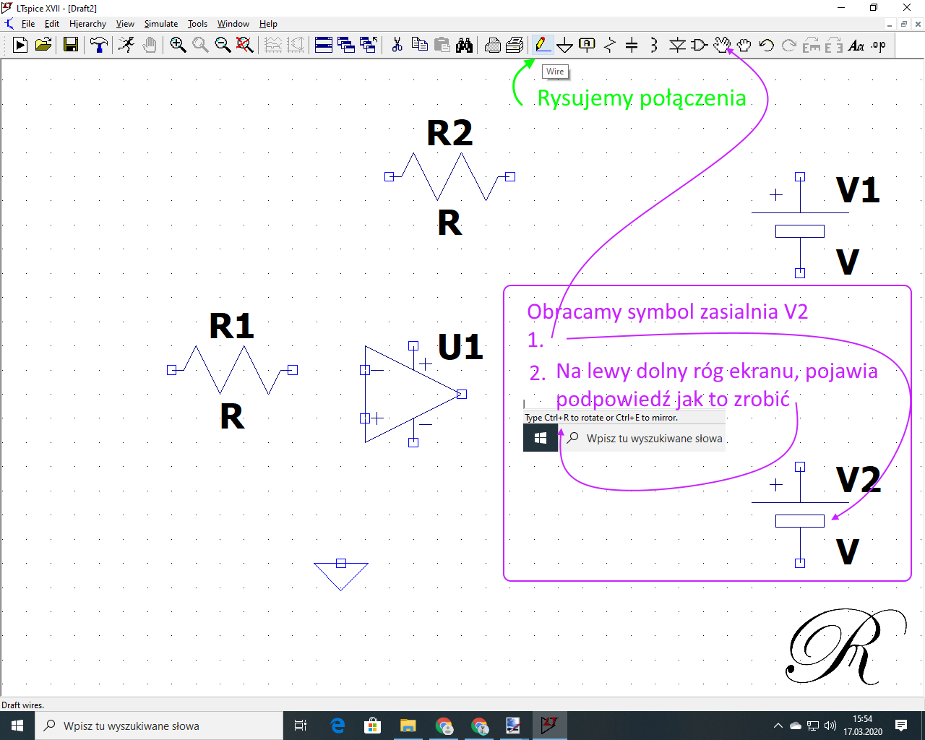Viewport: 925px width, 740px height.
Task: Open the Hierarchy menu
Action: coord(87,24)
